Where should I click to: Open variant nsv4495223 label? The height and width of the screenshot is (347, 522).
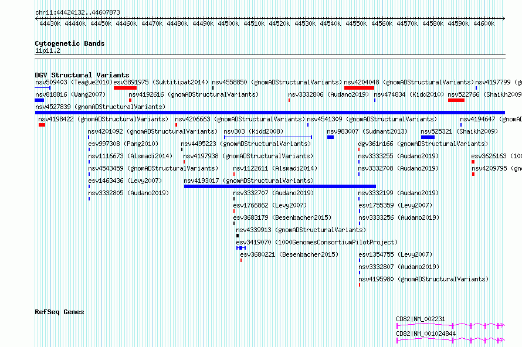[246, 144]
